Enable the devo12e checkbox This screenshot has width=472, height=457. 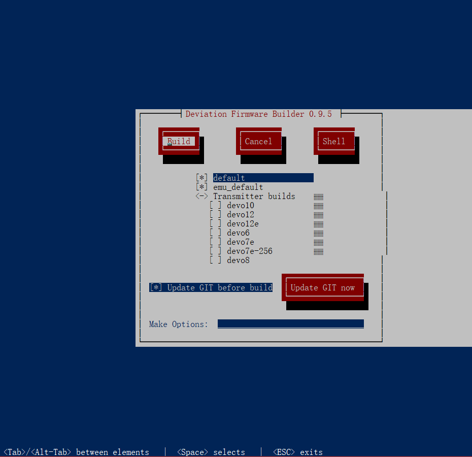(215, 223)
